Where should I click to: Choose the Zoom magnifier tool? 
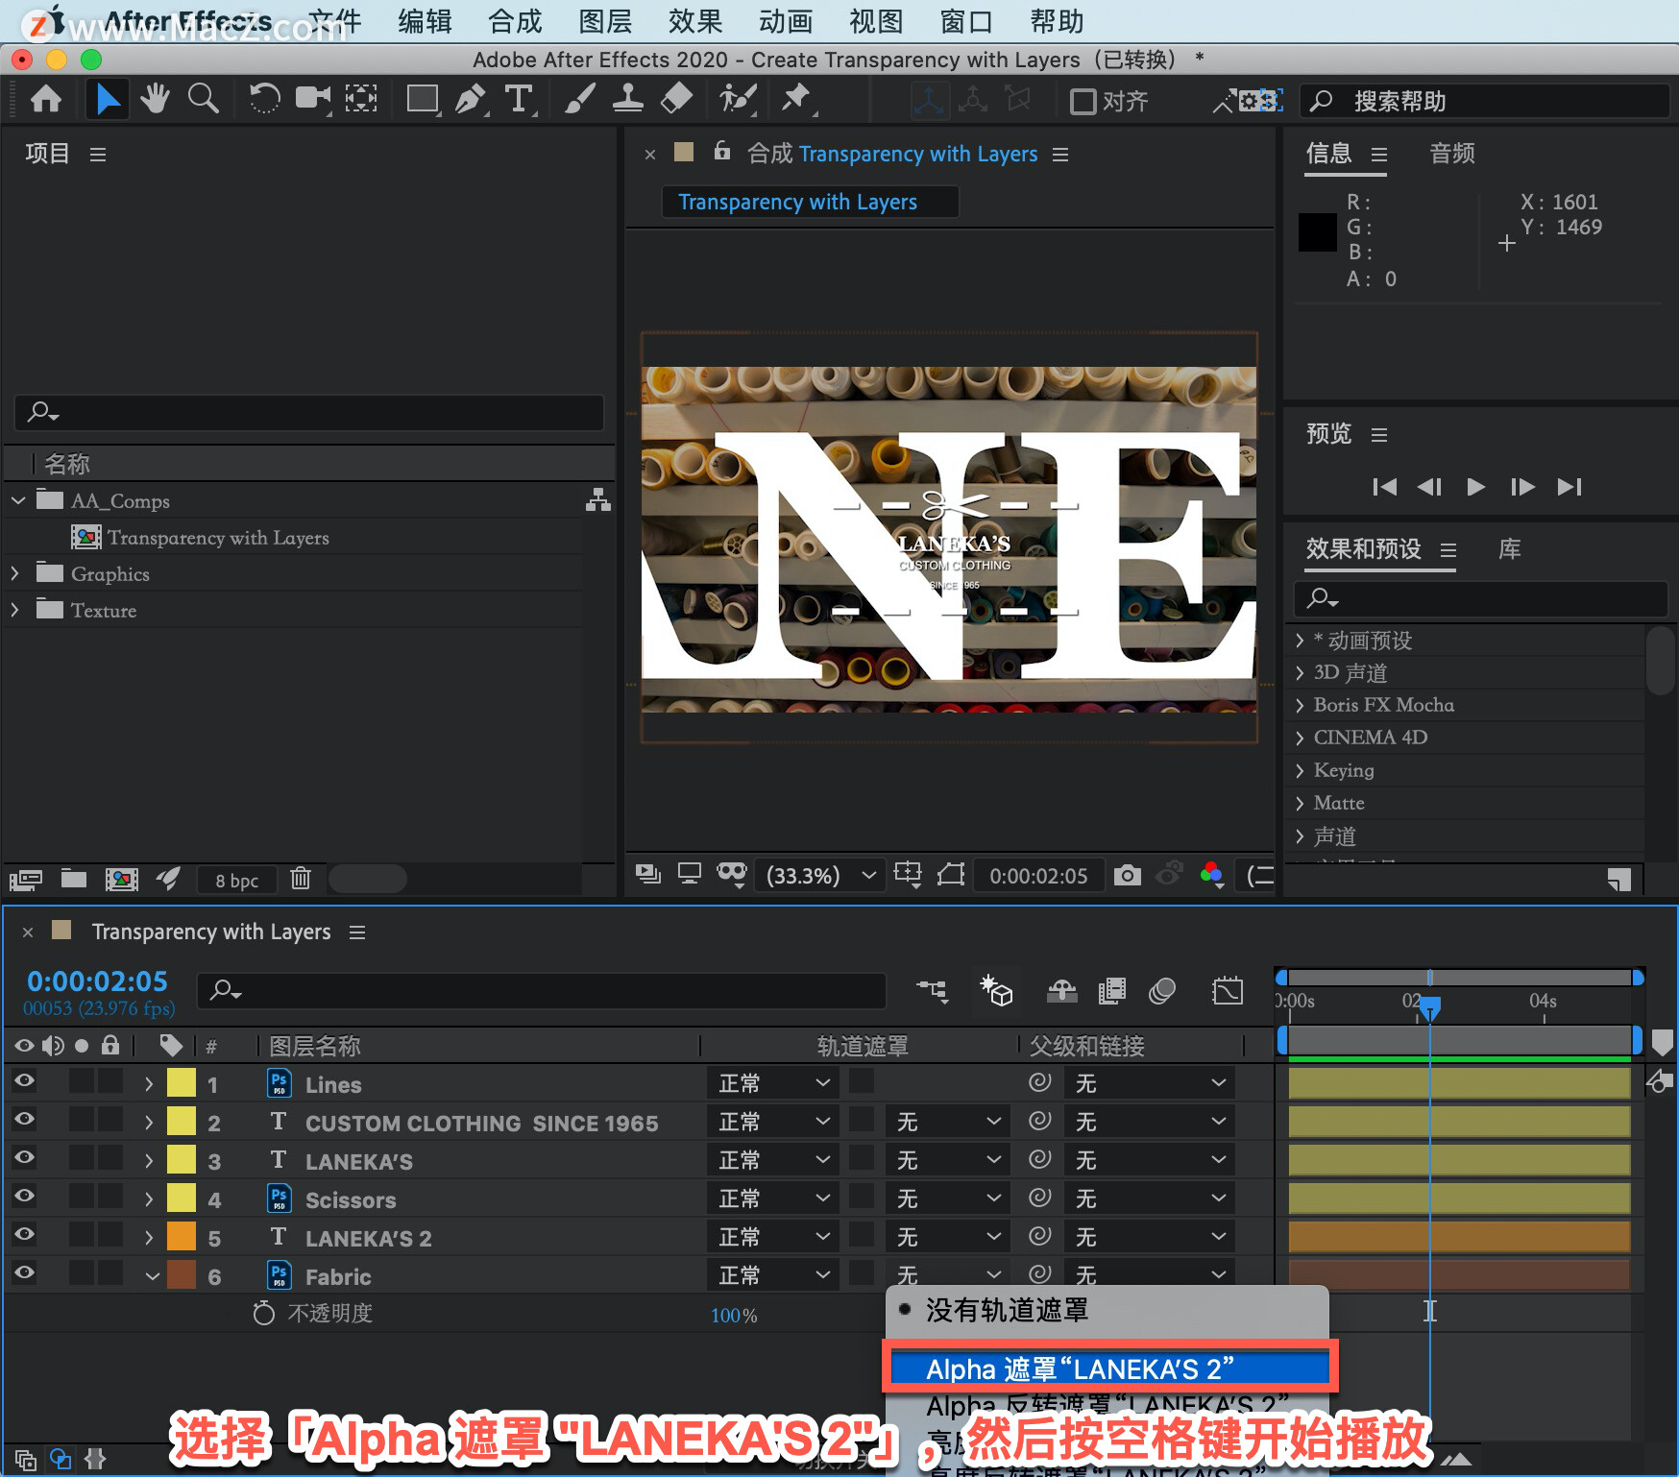[x=203, y=99]
